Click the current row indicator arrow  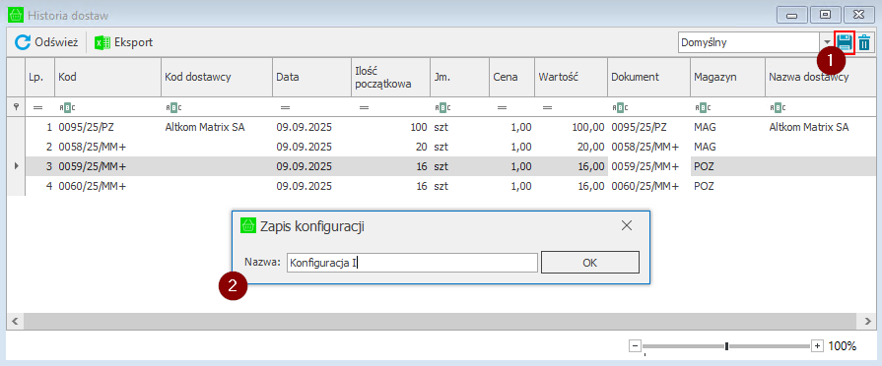pyautogui.click(x=16, y=166)
